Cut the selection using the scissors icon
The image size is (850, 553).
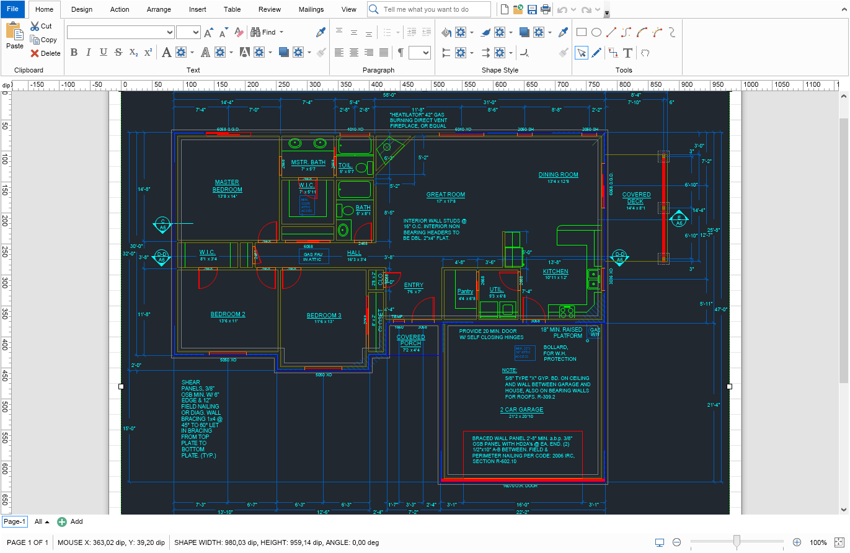click(42, 26)
